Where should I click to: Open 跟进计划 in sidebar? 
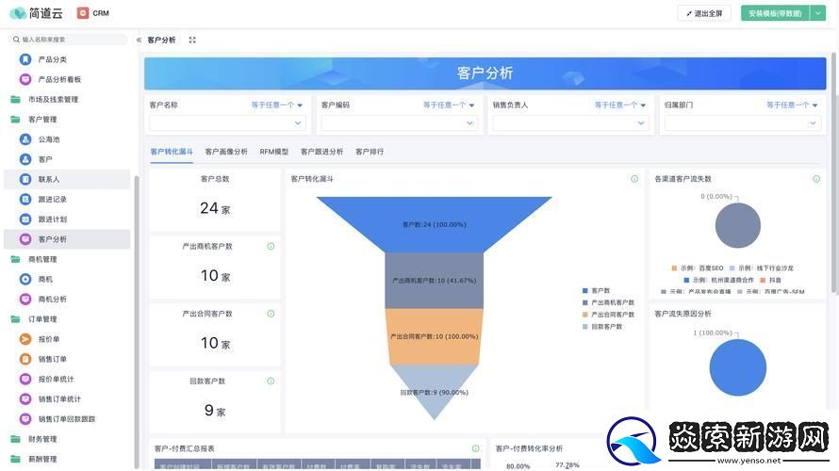[x=53, y=219]
